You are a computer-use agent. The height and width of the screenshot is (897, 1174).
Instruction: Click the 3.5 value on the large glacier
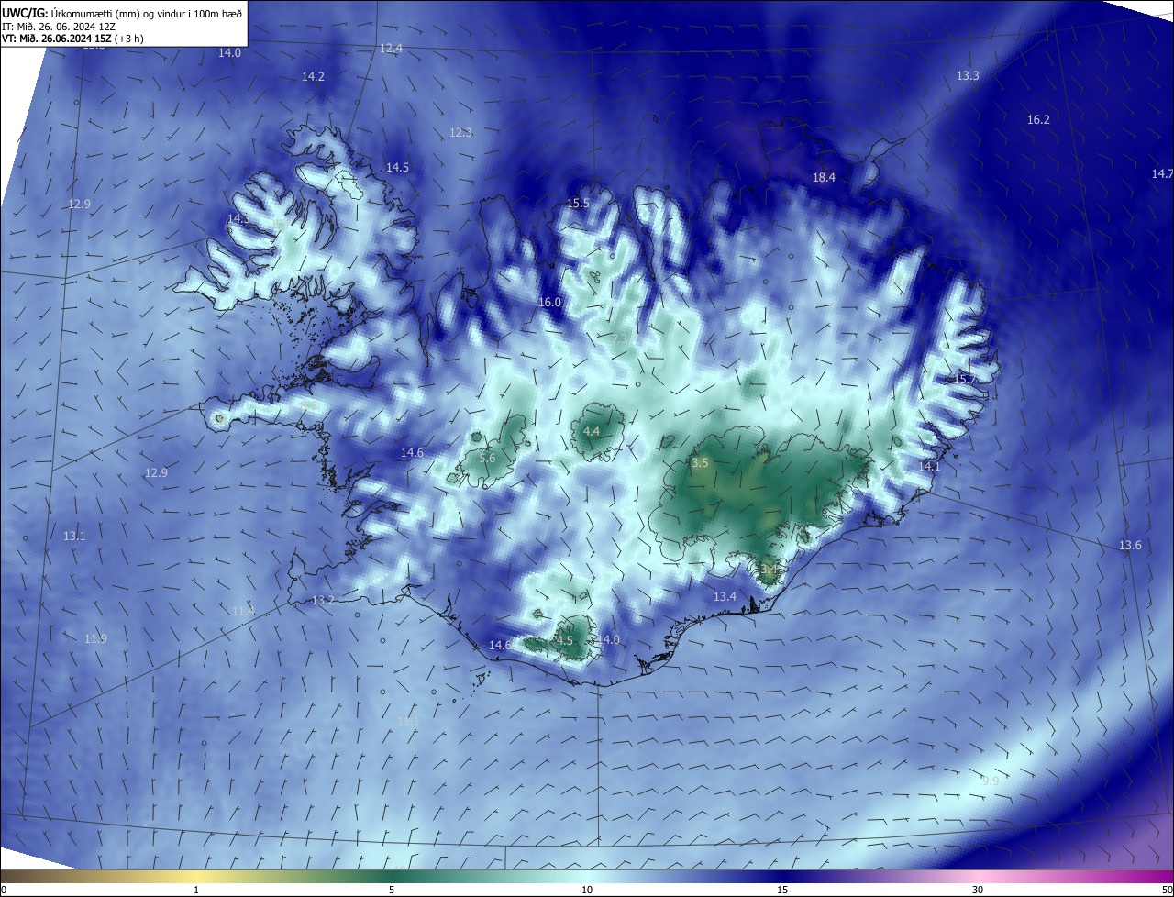coord(700,463)
